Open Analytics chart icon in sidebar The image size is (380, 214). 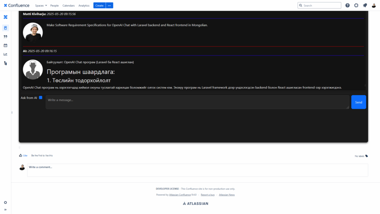pyautogui.click(x=6, y=54)
